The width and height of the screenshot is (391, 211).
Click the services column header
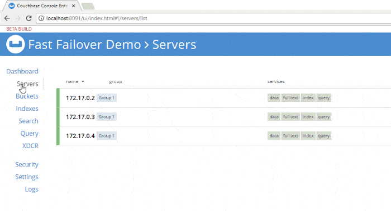coord(276,81)
